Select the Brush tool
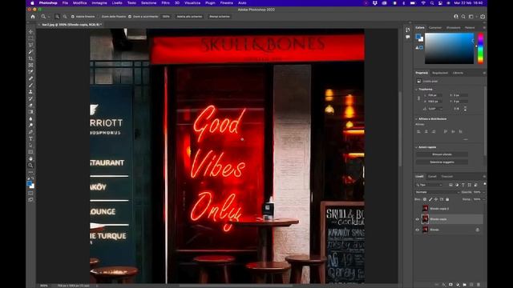The width and height of the screenshot is (513, 288). point(30,86)
